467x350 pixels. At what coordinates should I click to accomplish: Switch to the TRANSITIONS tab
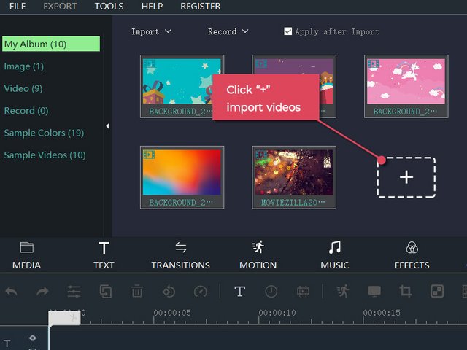[181, 256]
